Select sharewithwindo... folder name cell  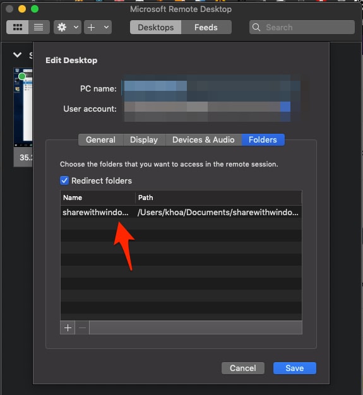click(96, 213)
